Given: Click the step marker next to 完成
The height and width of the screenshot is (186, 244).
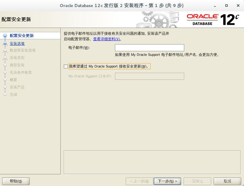Looking at the screenshot, I should (5, 95).
